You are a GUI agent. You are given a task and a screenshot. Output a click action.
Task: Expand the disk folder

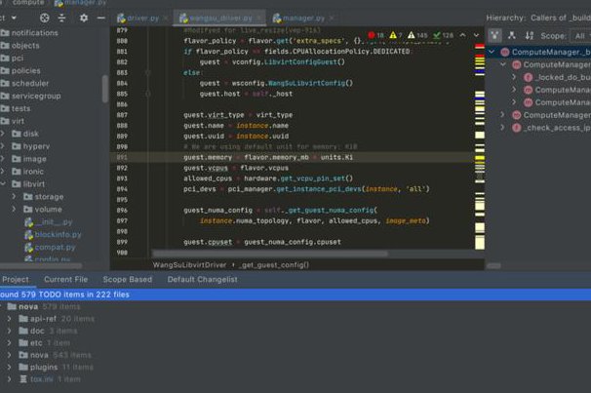pyautogui.click(x=3, y=134)
